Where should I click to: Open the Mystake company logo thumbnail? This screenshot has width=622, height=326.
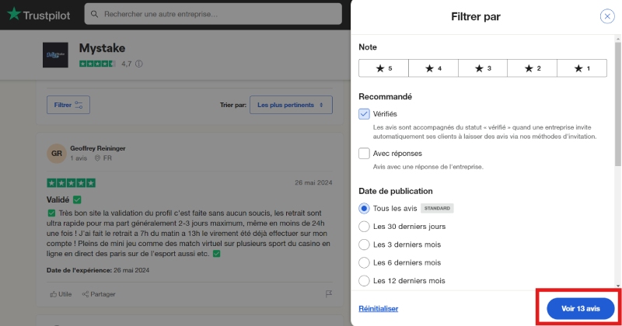click(x=55, y=54)
